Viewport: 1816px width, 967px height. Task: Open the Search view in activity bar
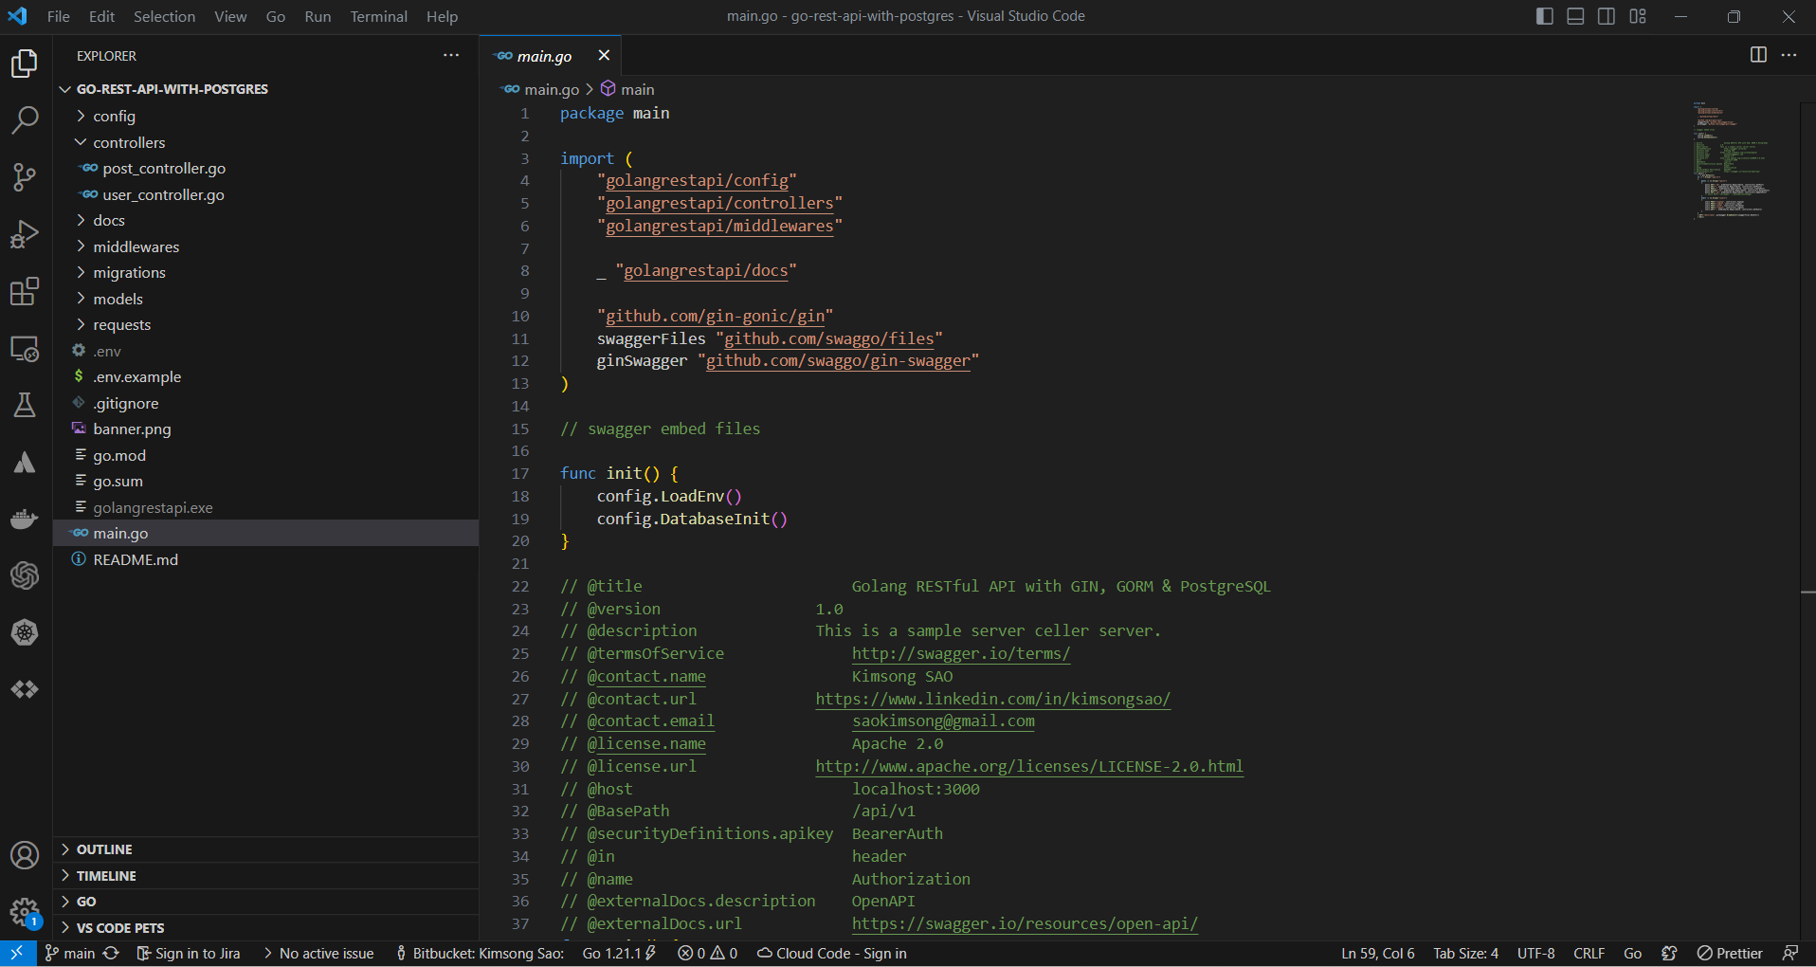pyautogui.click(x=25, y=120)
